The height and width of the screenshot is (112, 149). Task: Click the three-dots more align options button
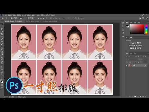[63, 18]
